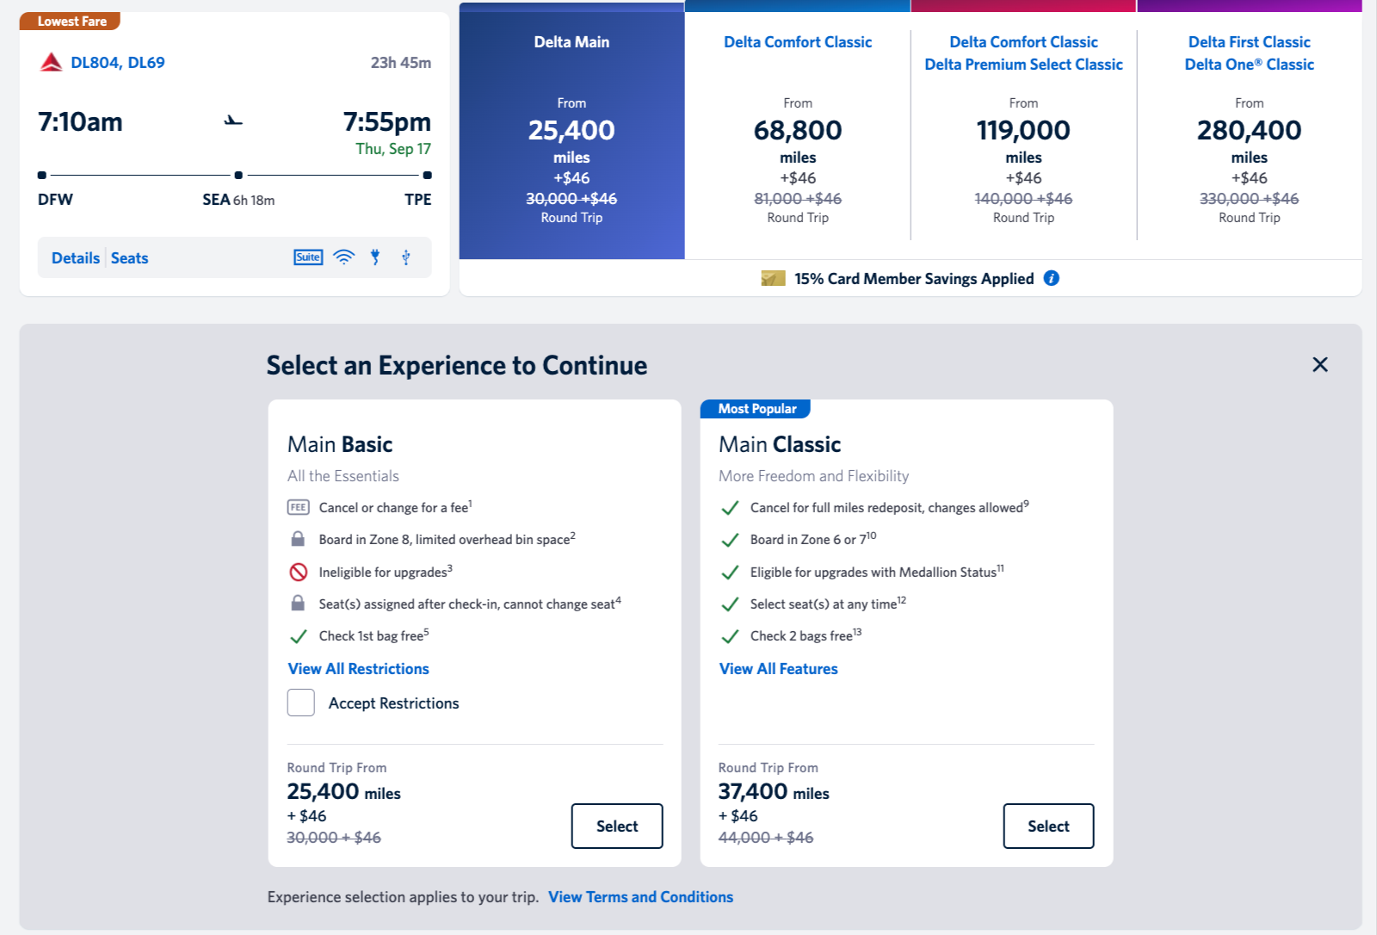Select the Delta Comfort Classic 68,800 miles fare
The height and width of the screenshot is (935, 1377).
click(x=798, y=131)
